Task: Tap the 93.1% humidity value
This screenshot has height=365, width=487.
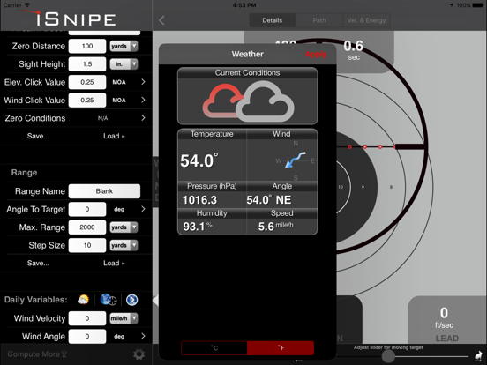Action: pos(198,227)
